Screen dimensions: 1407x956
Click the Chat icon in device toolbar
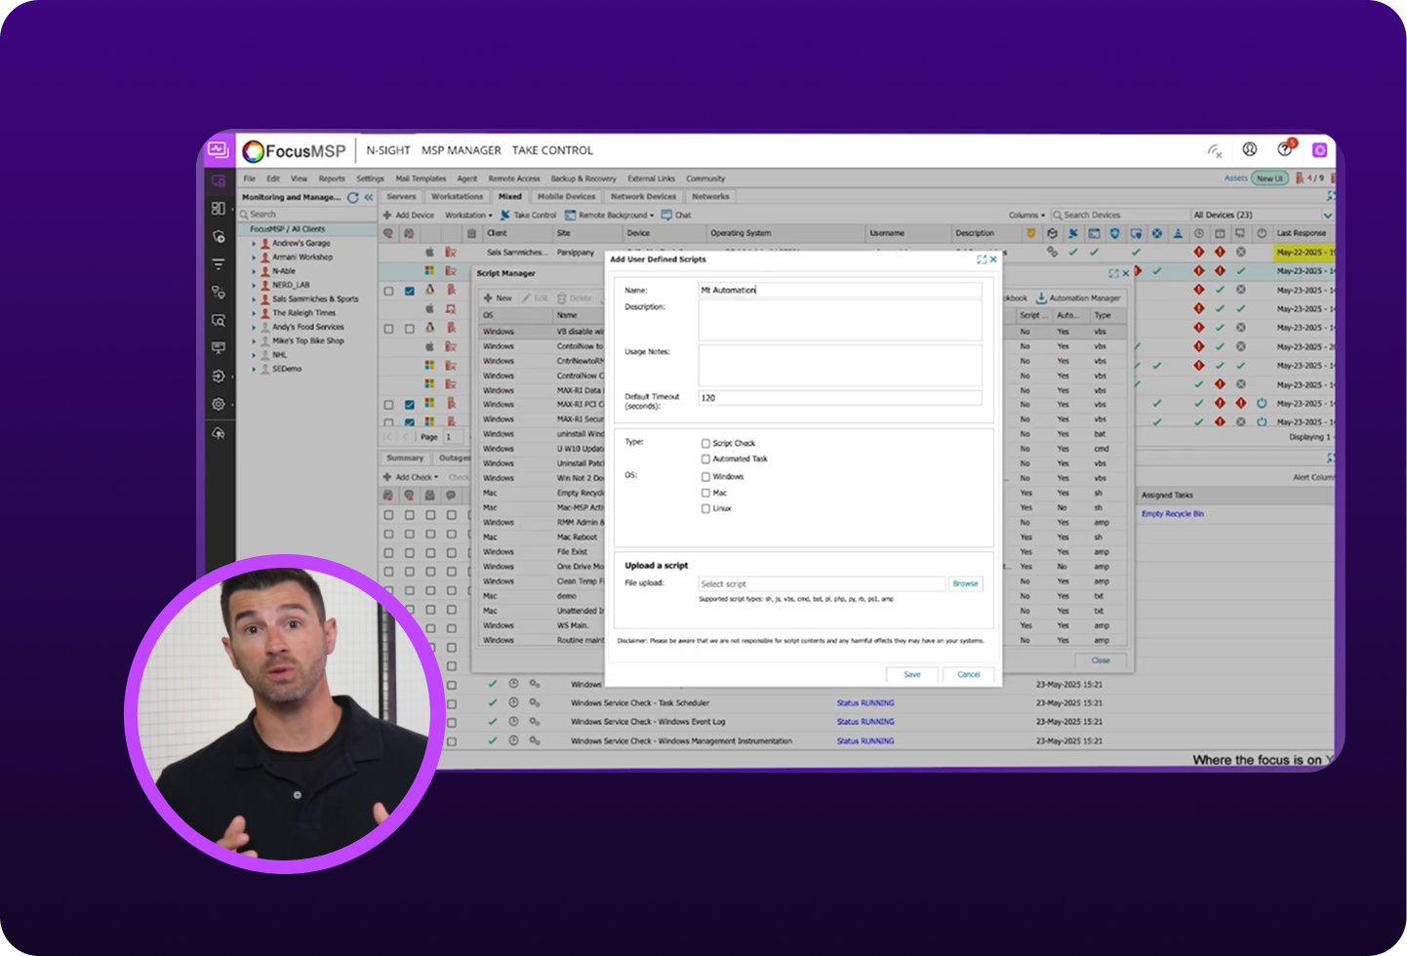pos(667,216)
